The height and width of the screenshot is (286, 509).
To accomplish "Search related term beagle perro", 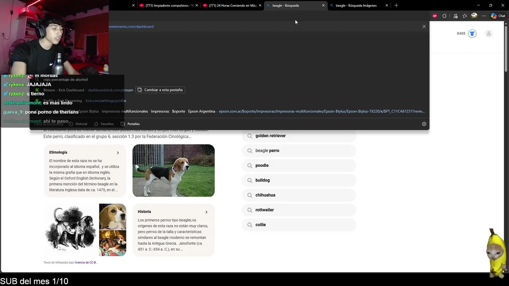I will [299, 151].
